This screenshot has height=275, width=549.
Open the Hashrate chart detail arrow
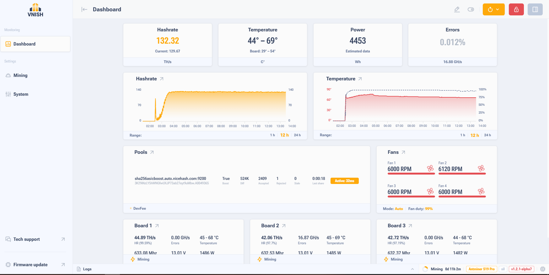[x=162, y=79]
